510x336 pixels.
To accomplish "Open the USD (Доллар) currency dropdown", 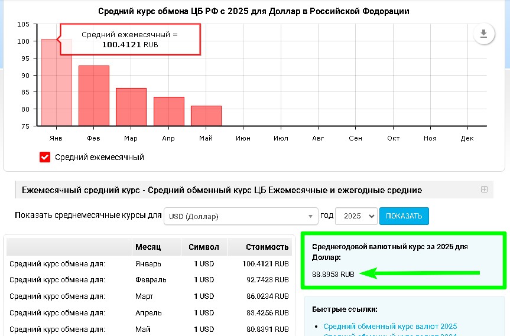I will (x=241, y=216).
